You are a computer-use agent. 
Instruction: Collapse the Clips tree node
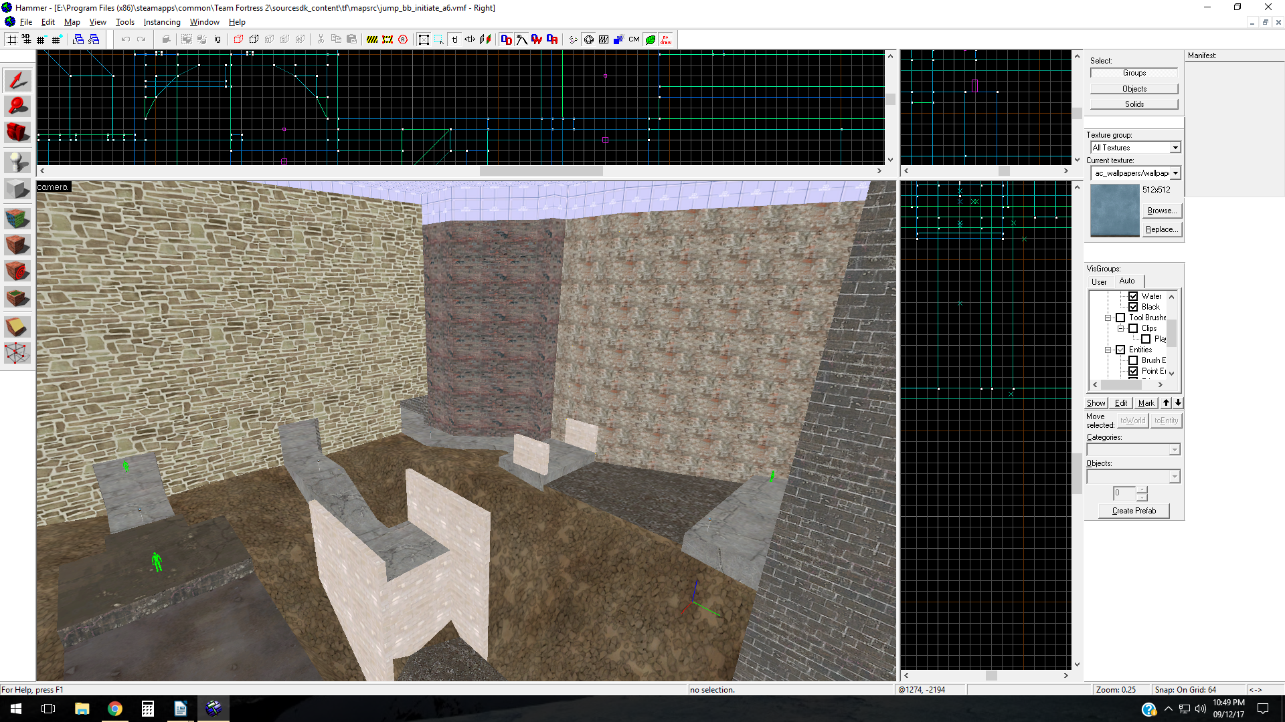pyautogui.click(x=1120, y=328)
